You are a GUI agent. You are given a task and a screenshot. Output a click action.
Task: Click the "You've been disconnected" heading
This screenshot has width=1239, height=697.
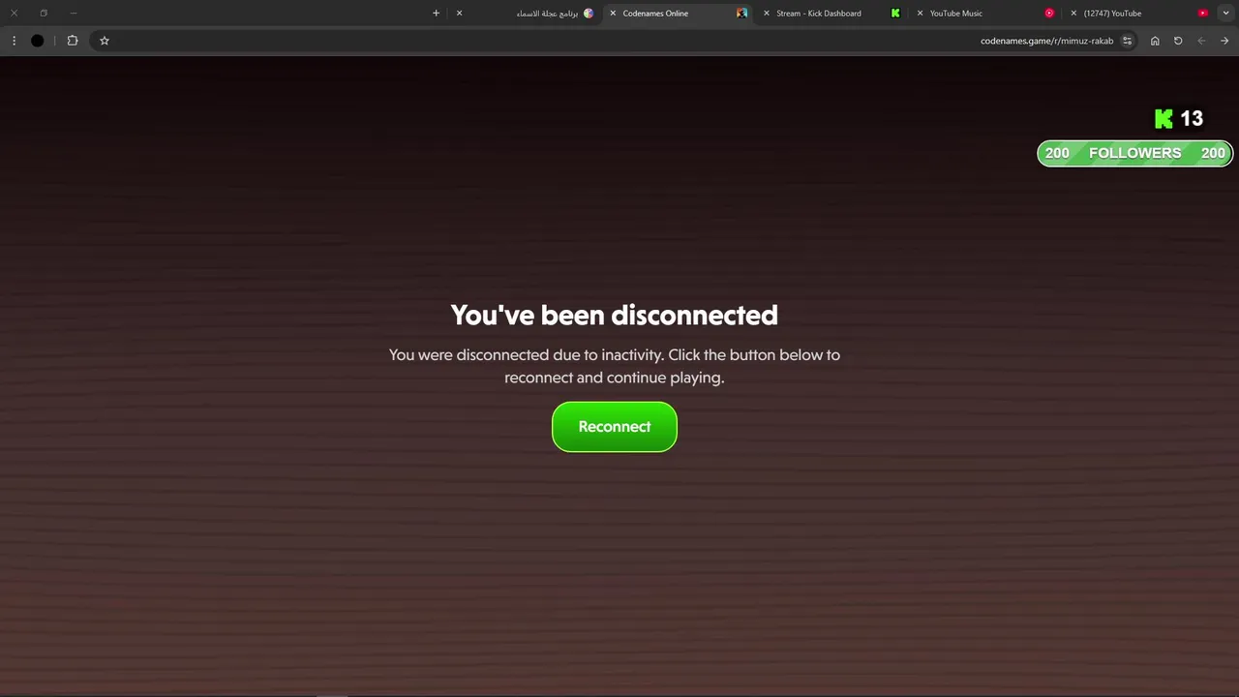(615, 316)
